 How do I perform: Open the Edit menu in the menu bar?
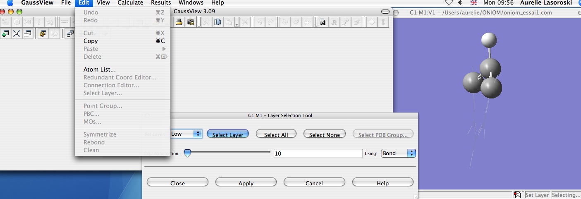pyautogui.click(x=84, y=2)
